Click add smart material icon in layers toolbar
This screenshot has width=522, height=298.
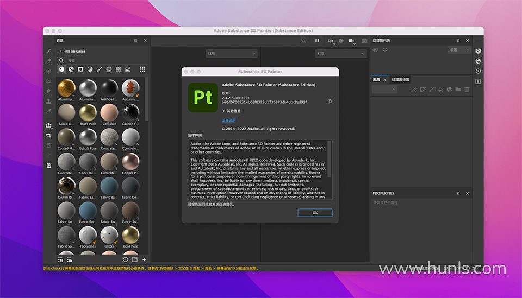(449, 90)
